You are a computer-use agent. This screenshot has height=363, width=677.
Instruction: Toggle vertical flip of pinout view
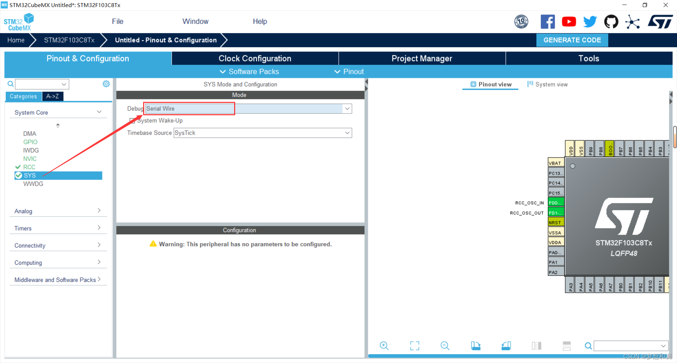click(536, 346)
